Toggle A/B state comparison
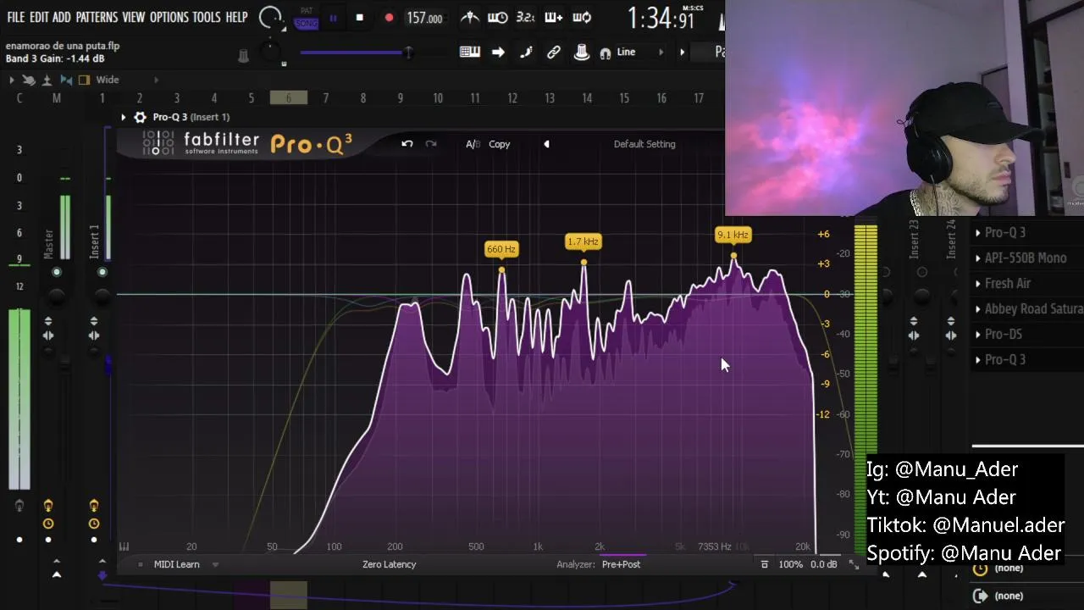1084x610 pixels. point(473,144)
